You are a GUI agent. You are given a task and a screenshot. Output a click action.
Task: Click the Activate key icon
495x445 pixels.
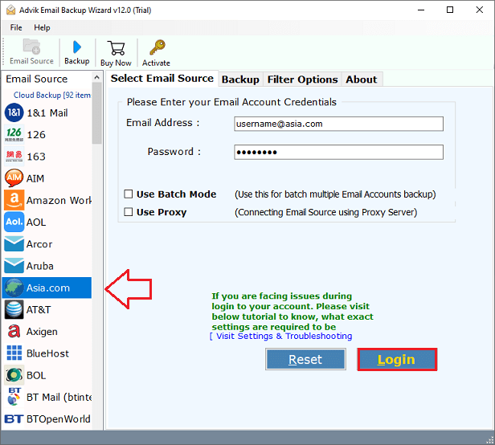tap(157, 47)
